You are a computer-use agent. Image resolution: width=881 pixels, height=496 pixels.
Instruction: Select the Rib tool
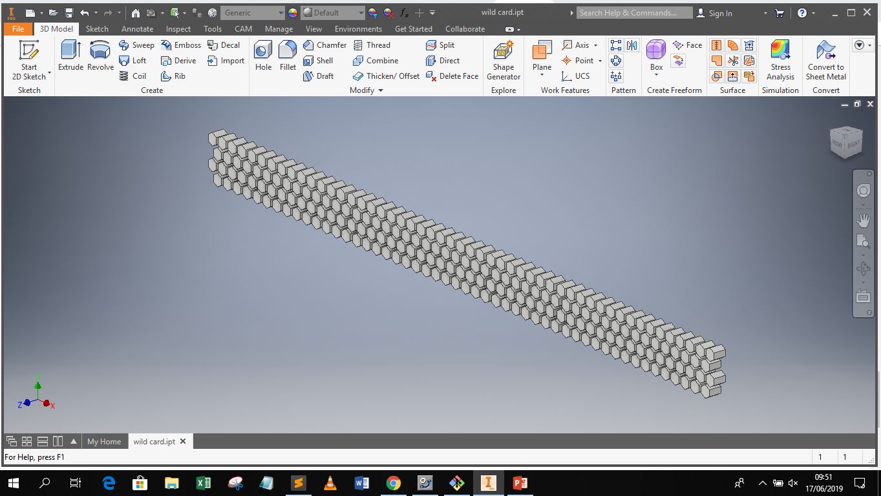point(173,76)
